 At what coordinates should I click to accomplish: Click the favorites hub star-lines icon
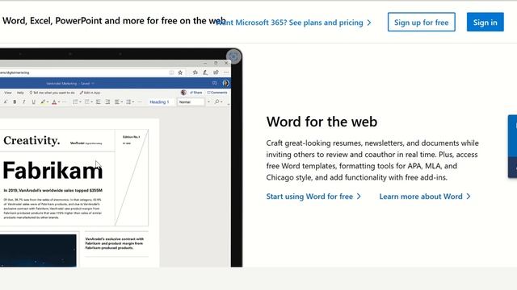click(195, 72)
